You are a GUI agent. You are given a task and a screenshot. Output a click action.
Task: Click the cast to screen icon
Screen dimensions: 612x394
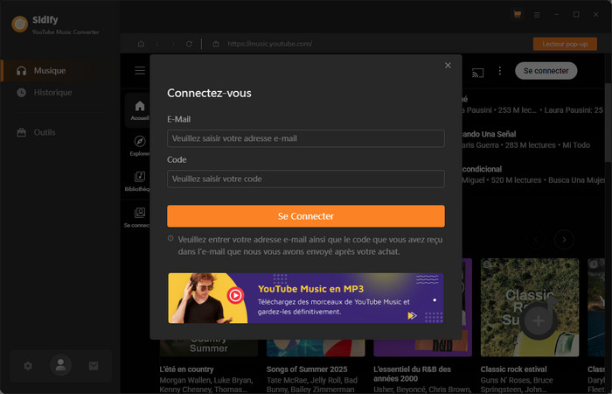tap(477, 71)
